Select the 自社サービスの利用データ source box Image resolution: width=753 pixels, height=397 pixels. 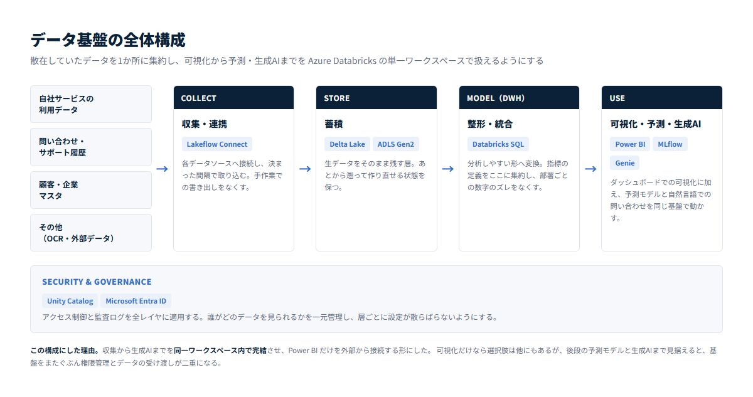91,104
